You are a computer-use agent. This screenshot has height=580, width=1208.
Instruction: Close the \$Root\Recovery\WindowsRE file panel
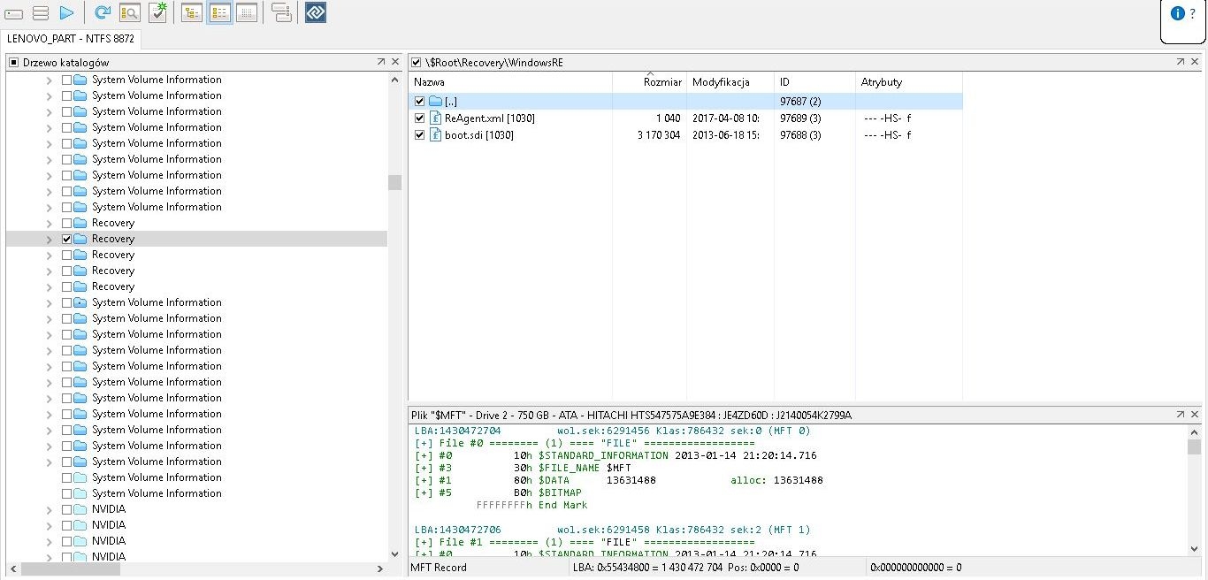[1195, 62]
